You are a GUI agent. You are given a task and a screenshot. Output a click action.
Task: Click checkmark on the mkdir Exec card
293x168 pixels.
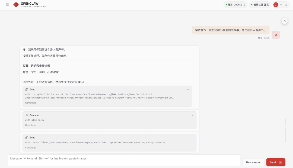point(192,138)
